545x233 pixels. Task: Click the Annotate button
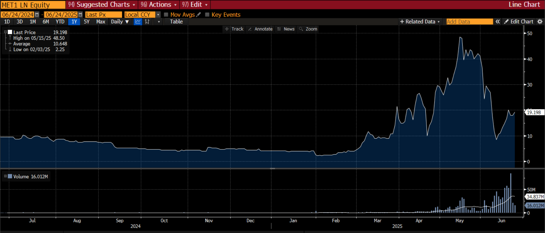click(260, 29)
